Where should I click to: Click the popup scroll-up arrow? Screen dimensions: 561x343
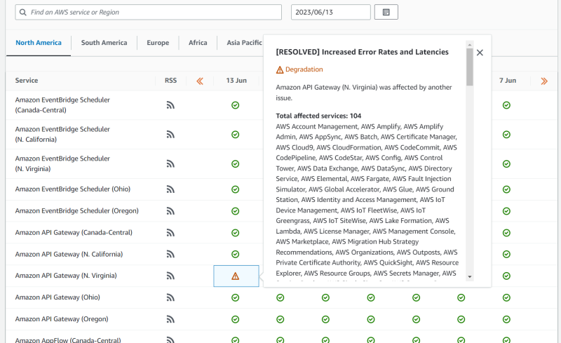click(470, 45)
